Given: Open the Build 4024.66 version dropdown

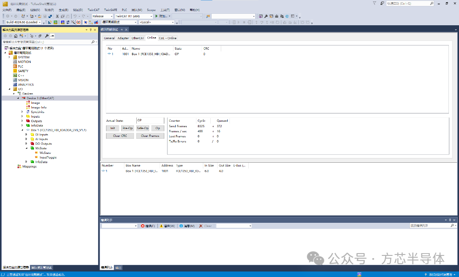Looking at the screenshot, I should click(39, 22).
